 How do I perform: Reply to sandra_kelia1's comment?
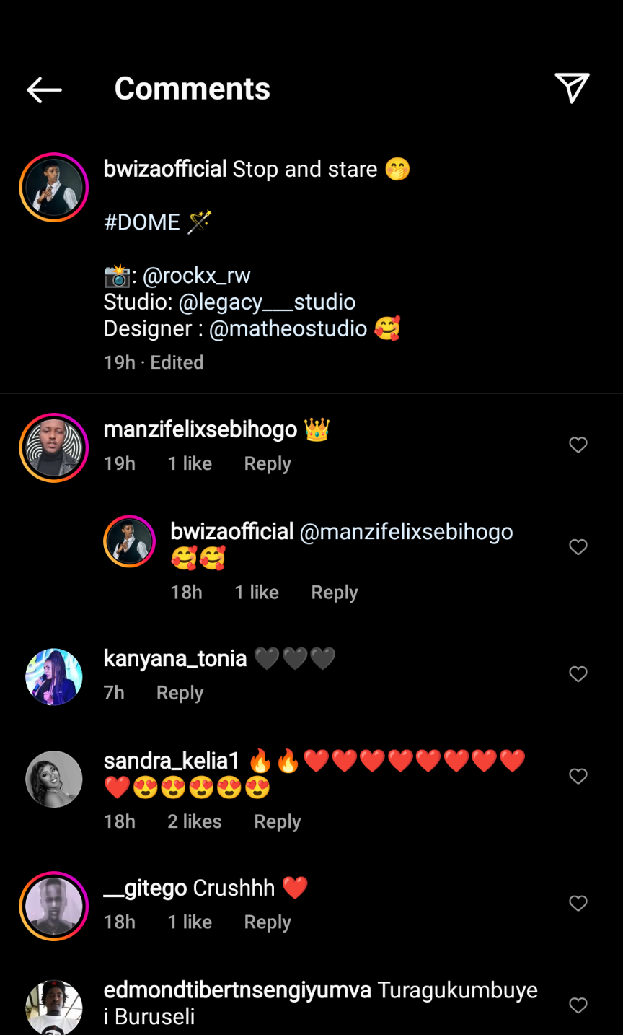[277, 822]
